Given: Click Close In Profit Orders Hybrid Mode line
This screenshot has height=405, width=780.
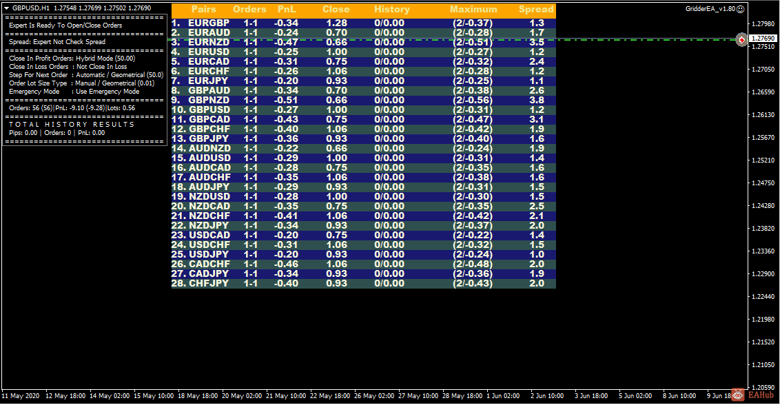Looking at the screenshot, I should pos(72,59).
